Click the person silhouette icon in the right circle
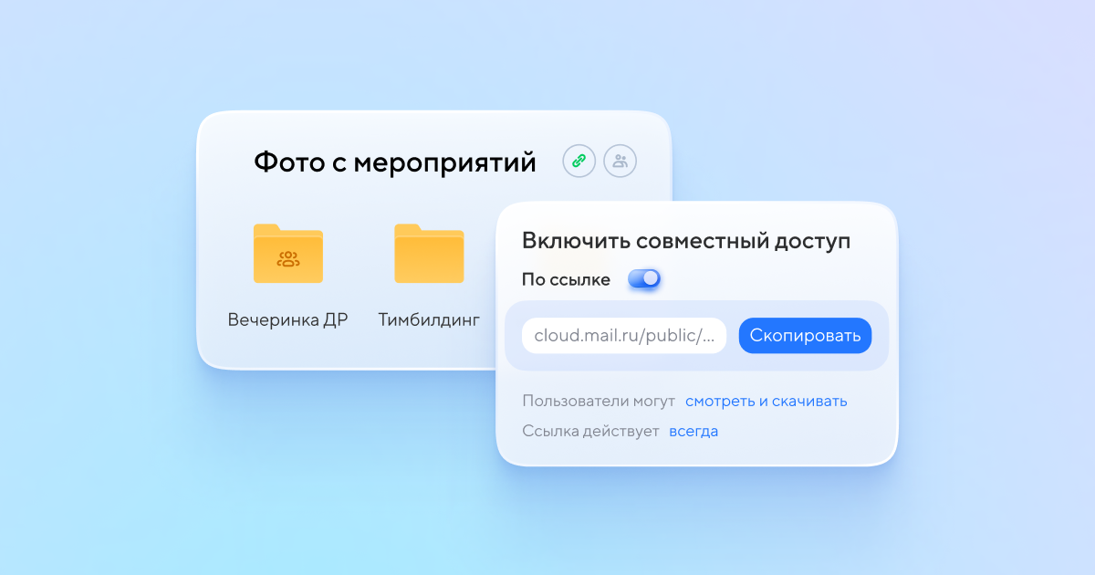Viewport: 1095px width, 575px height. 620,161
